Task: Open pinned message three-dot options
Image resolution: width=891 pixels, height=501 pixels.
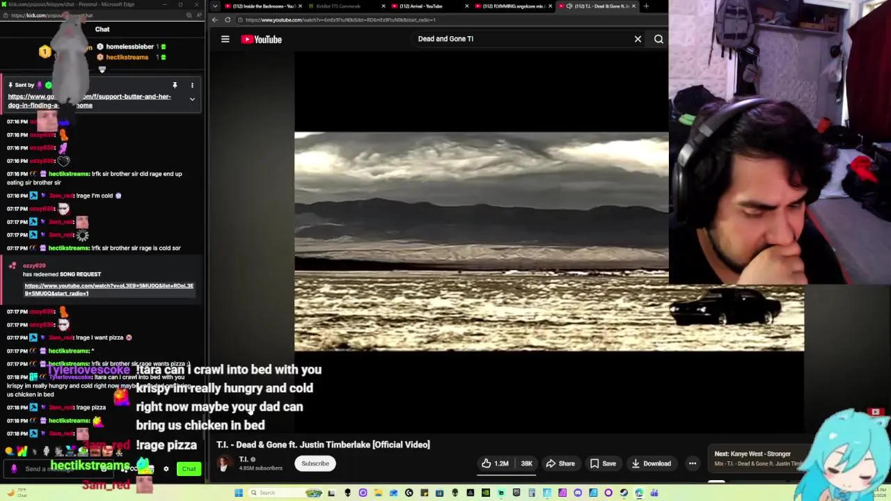Action: point(192,85)
